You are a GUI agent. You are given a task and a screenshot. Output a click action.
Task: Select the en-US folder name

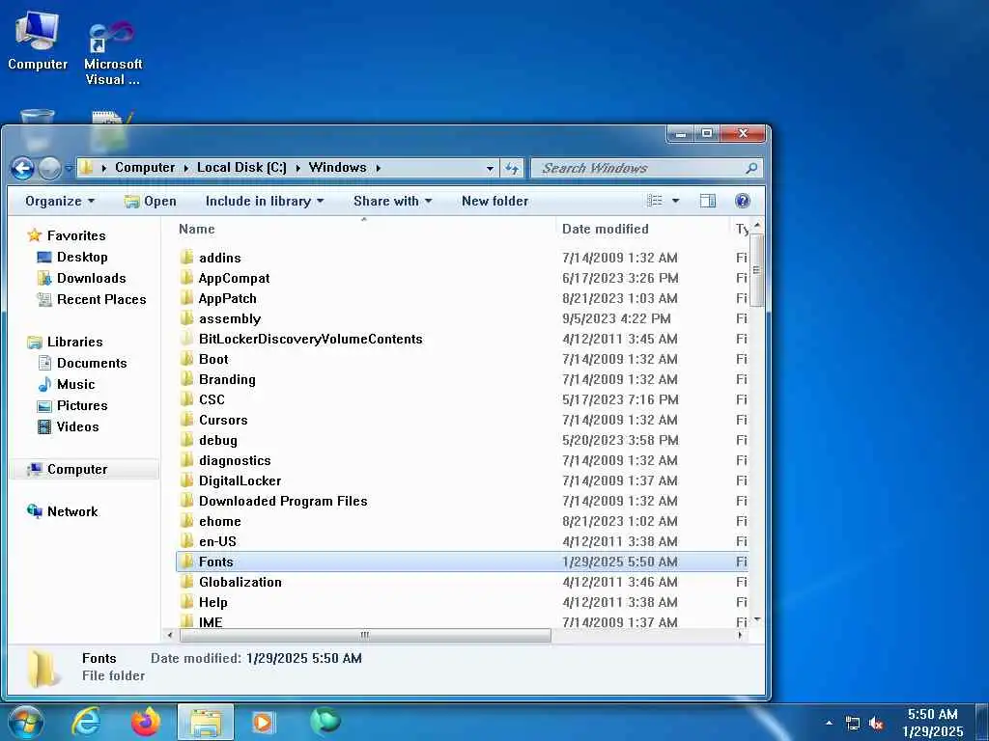point(217,541)
